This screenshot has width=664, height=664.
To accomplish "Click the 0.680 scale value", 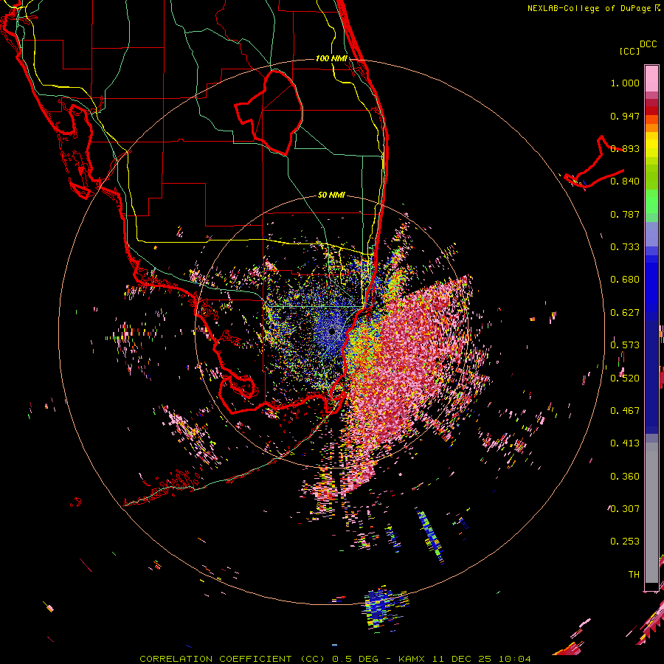I will pos(625,280).
